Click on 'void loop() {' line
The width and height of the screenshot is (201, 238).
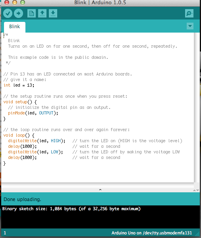19,135
